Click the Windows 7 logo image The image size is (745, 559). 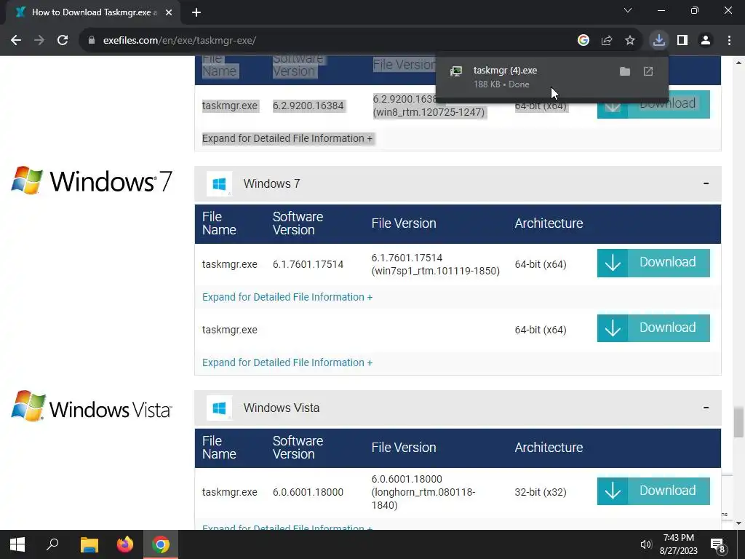tap(91, 181)
